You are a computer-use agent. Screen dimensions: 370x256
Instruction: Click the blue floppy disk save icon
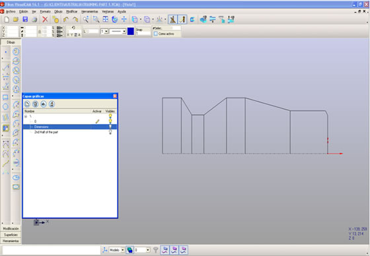point(25,20)
